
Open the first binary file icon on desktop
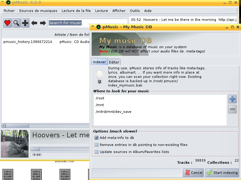point(8,174)
